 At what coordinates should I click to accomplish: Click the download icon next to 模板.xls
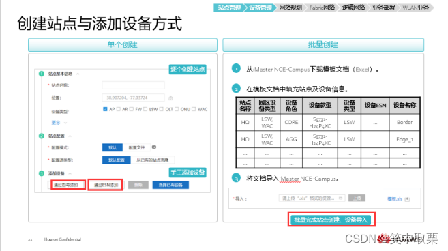tap(408, 199)
